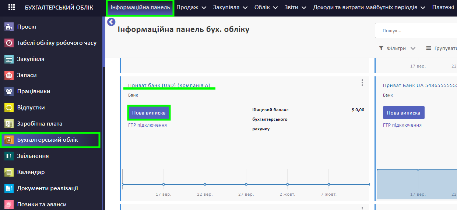Open the Проєкт puzzle icon
The width and height of the screenshot is (457, 210).
[x=9, y=27]
